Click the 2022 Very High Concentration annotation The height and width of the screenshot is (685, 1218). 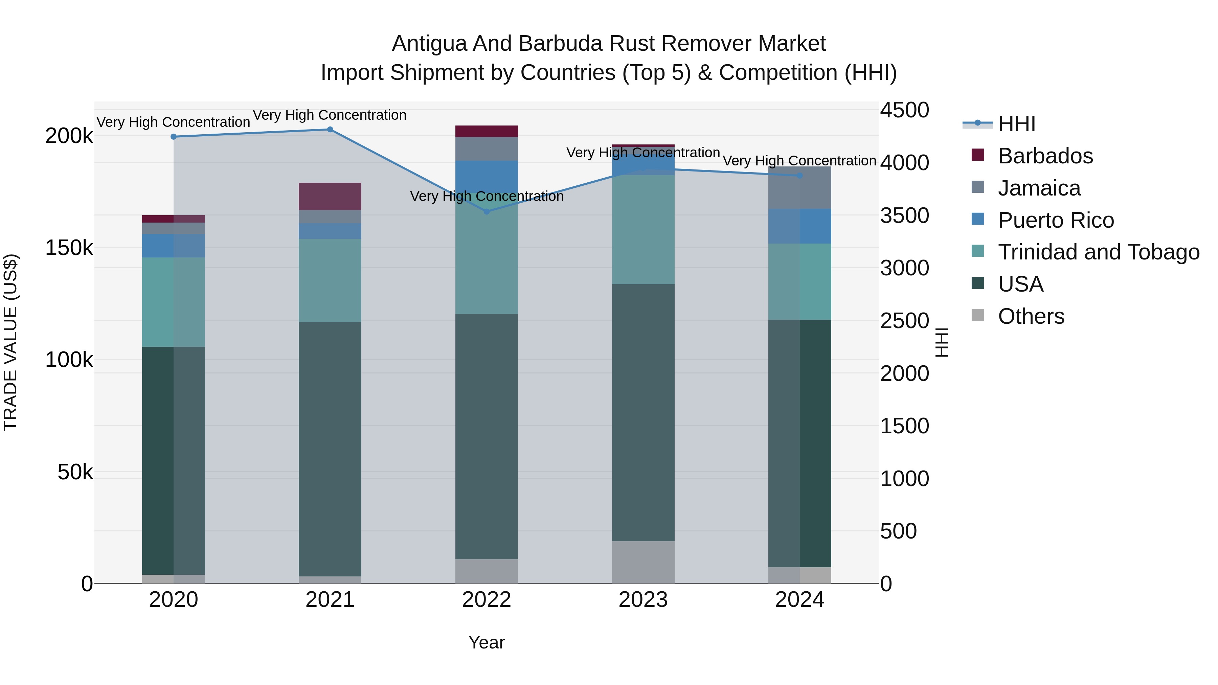pyautogui.click(x=487, y=196)
